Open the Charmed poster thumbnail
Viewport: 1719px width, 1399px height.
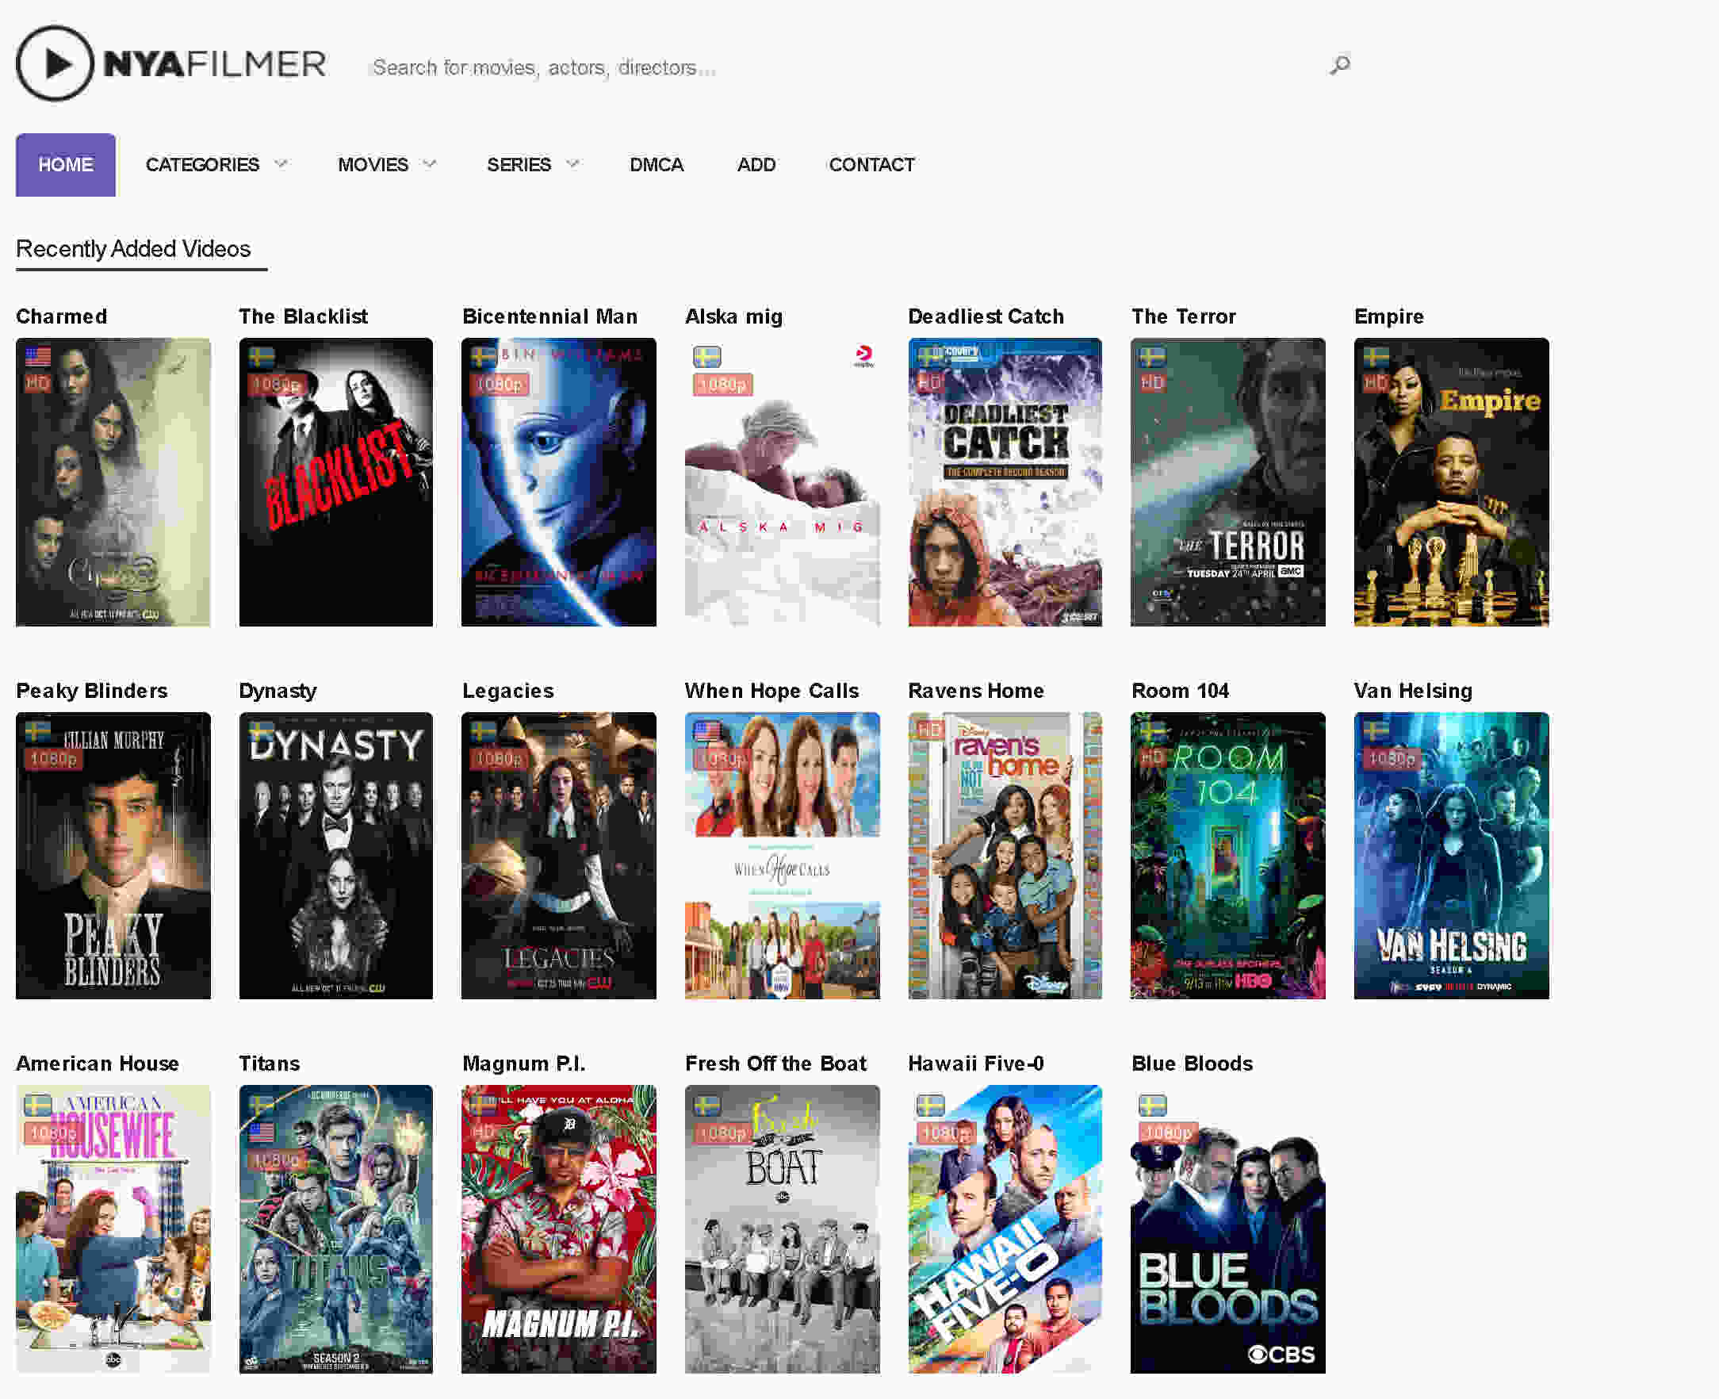coord(113,482)
